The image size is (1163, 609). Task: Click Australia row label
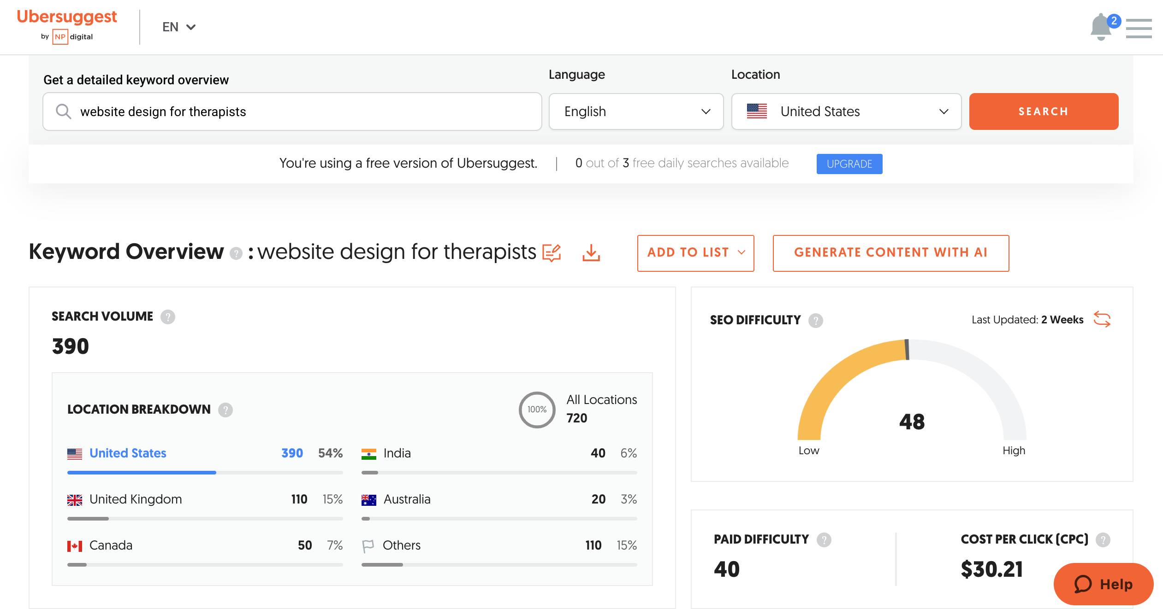(407, 499)
